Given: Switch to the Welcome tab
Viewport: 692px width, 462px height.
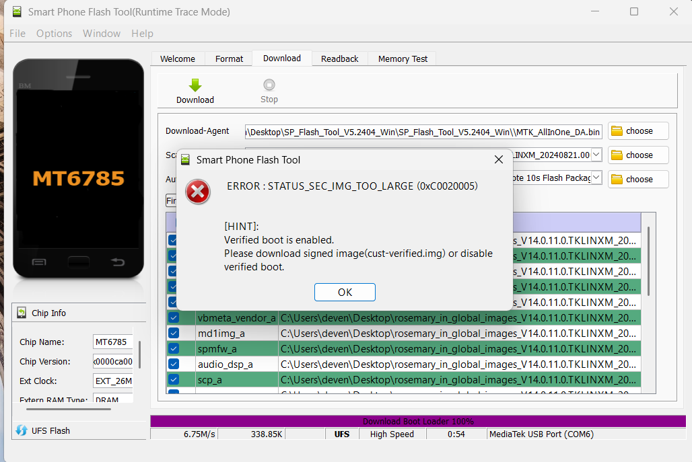Looking at the screenshot, I should click(178, 59).
